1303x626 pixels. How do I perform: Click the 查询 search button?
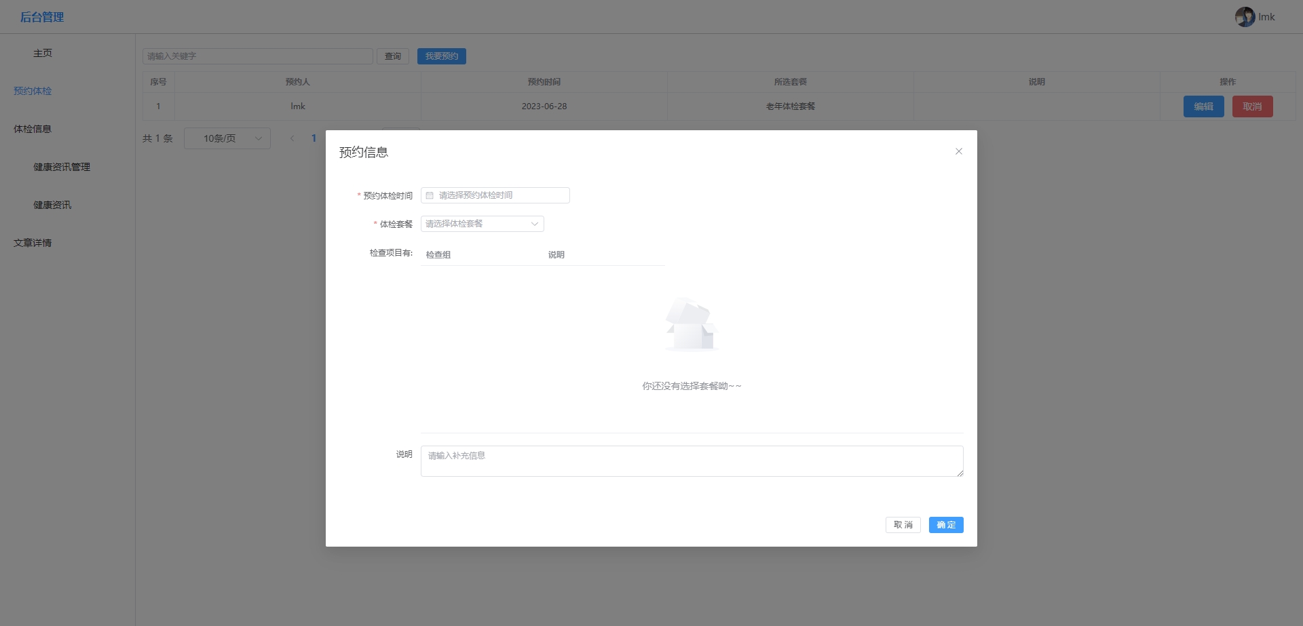coord(392,56)
